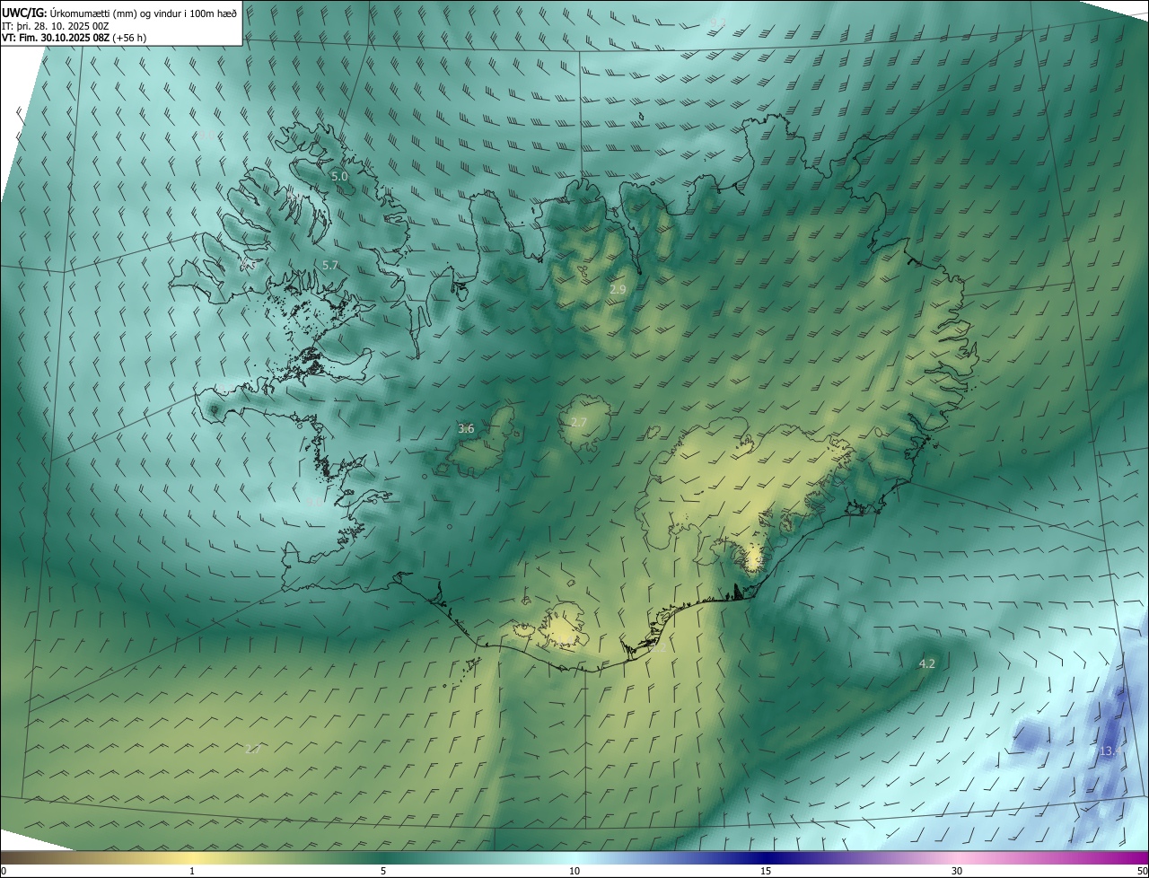
Task: Click the 4.2 value label over the southeast sea
Action: pos(927,664)
